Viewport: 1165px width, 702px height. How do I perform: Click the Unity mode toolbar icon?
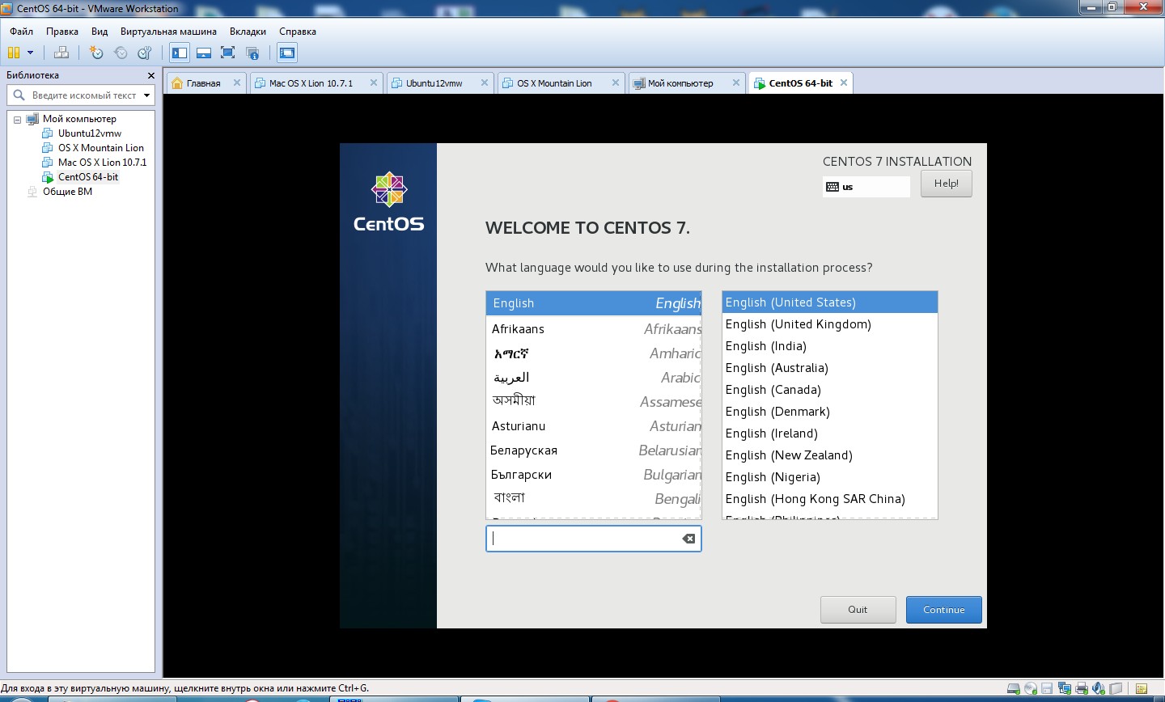(x=252, y=53)
